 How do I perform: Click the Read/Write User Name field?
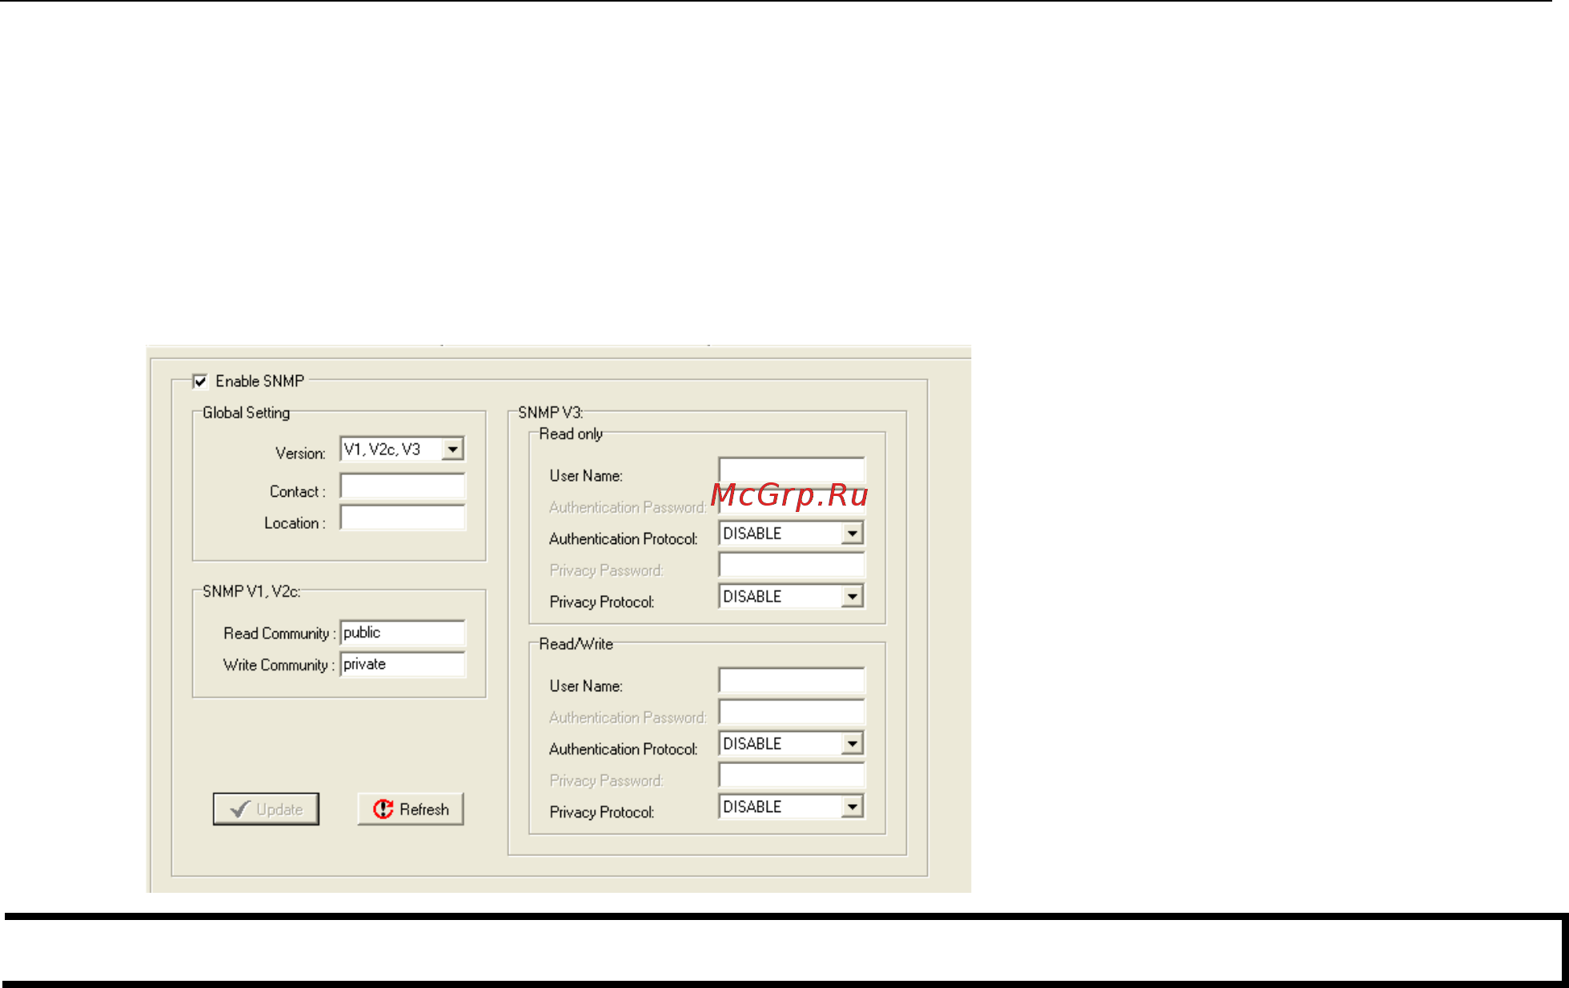point(792,681)
